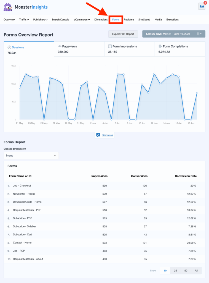Screen dimensions: 209x283
Task: Go to the Forms report tab
Action: tap(116, 20)
